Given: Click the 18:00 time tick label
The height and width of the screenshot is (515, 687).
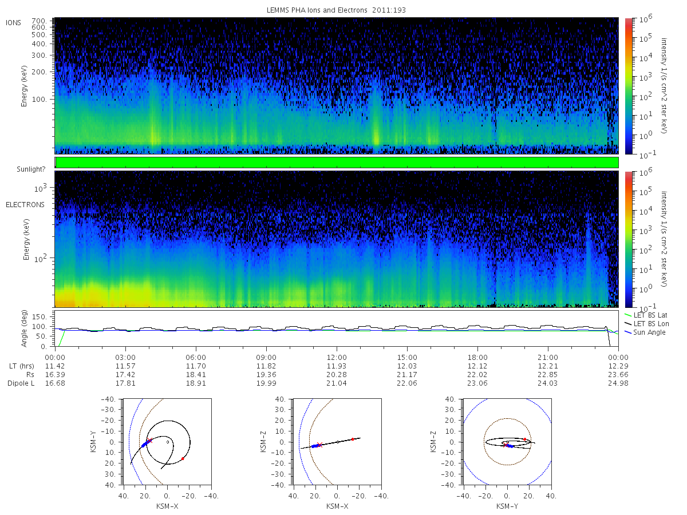Looking at the screenshot, I should (477, 356).
